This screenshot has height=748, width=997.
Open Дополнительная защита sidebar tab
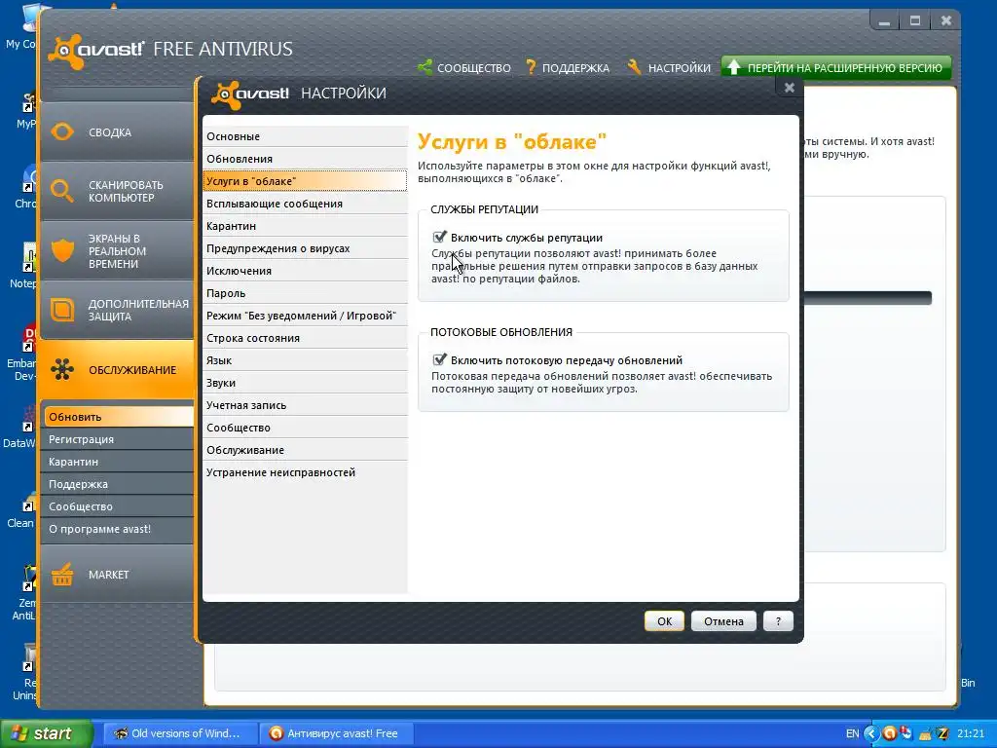click(117, 310)
